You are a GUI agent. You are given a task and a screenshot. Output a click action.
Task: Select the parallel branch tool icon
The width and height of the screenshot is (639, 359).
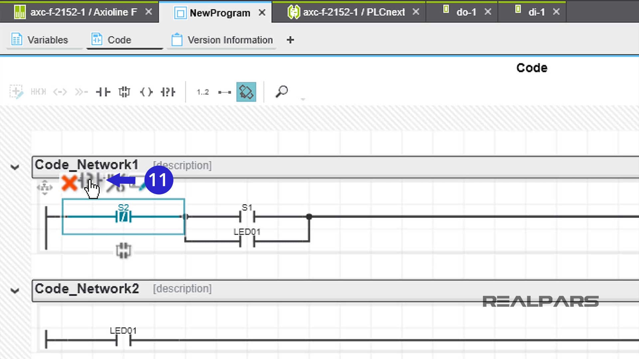click(125, 92)
